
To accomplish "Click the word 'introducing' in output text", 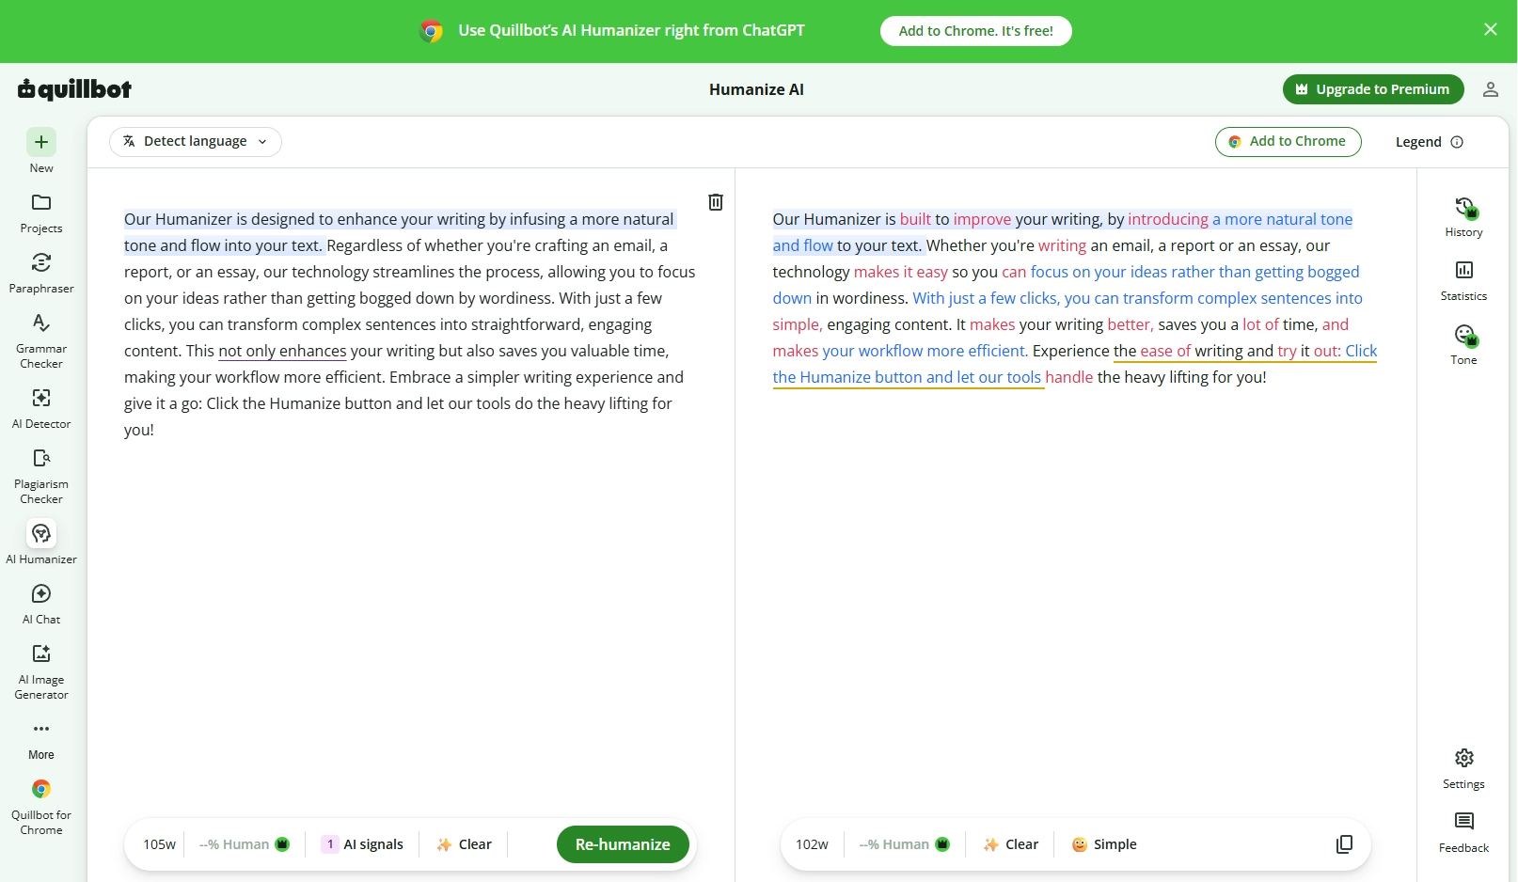I will [x=1167, y=219].
